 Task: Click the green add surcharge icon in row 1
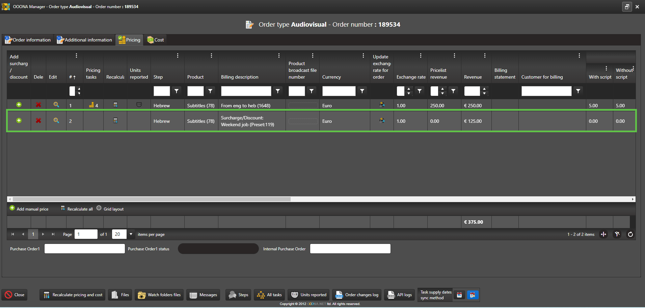click(19, 105)
